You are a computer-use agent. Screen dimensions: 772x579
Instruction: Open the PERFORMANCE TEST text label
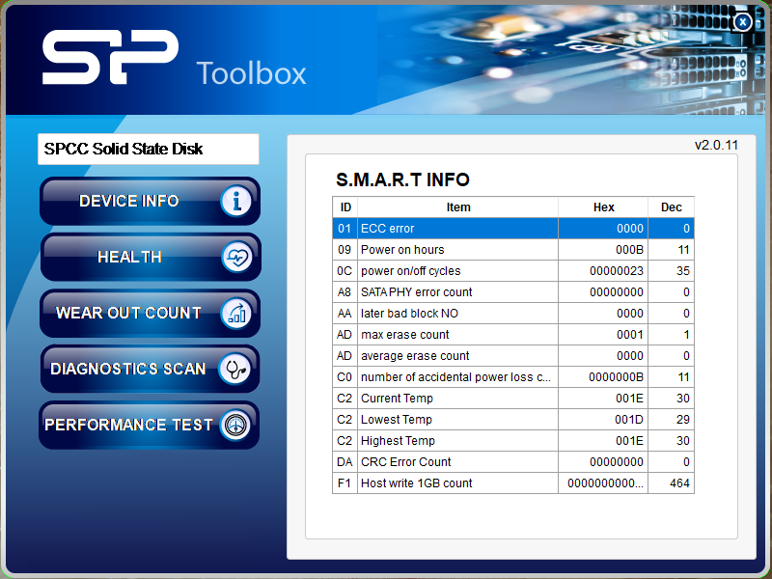(x=128, y=425)
